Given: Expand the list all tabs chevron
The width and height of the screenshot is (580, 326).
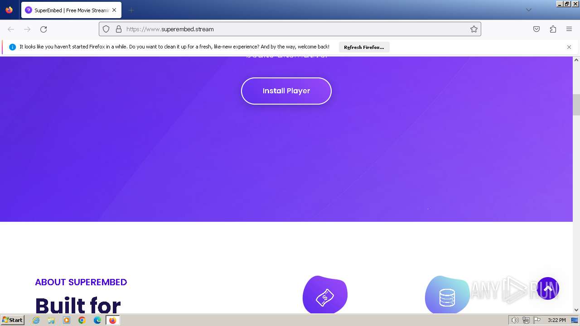Looking at the screenshot, I should pyautogui.click(x=528, y=10).
